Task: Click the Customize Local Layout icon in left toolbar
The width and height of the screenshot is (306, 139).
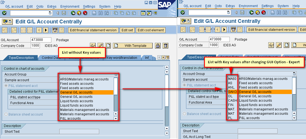Action: click(x=155, y=13)
